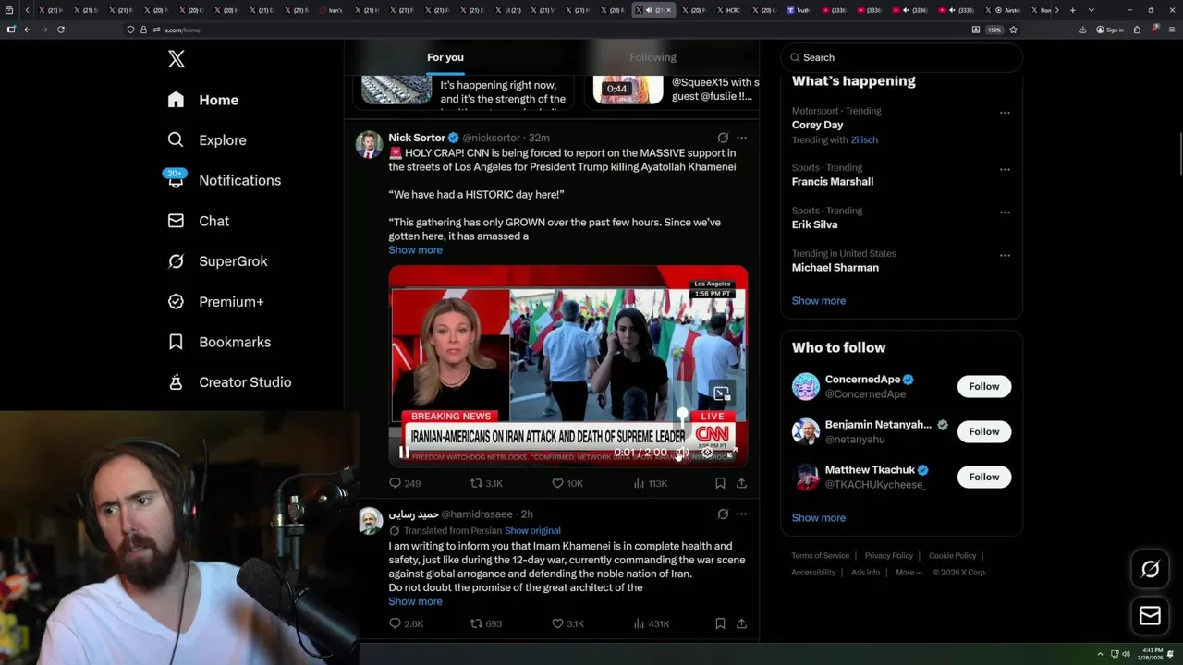
Task: Open video settings gear
Action: pos(707,453)
